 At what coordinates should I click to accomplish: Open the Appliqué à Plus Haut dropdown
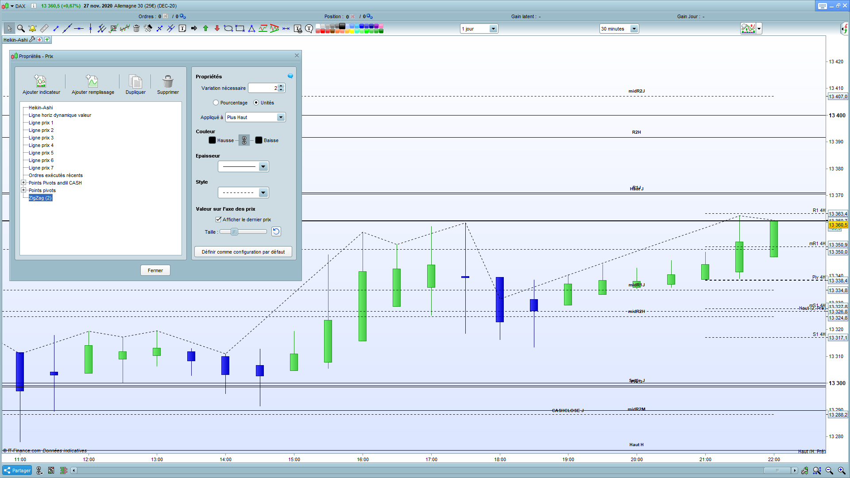281,117
